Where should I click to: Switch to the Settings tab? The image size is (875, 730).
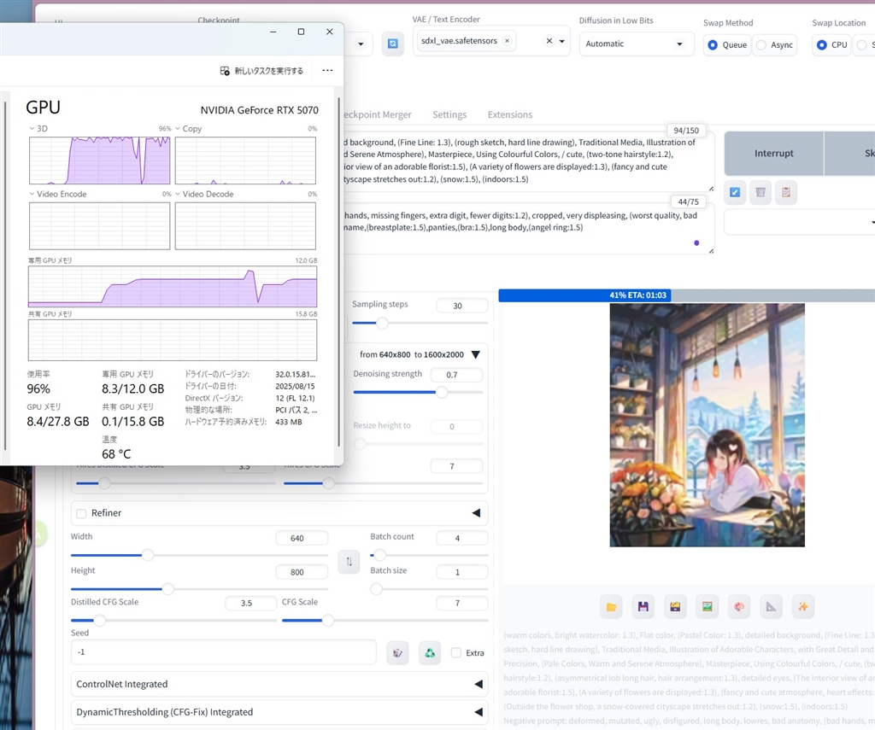(449, 114)
